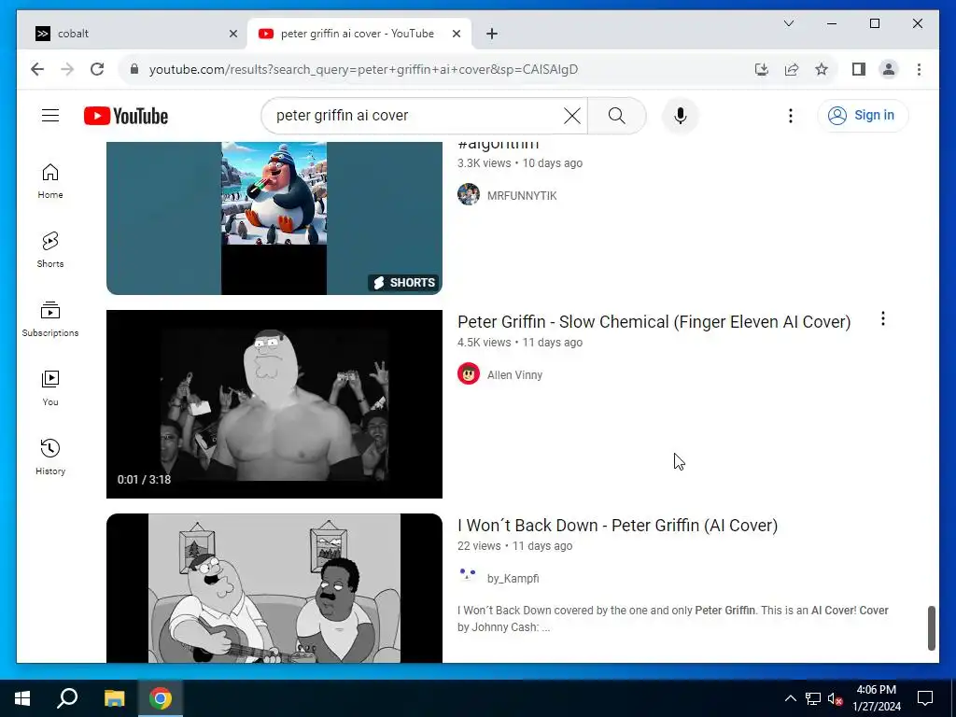Viewport: 956px width, 717px height.
Task: Click the lock site-info icon
Action: (x=134, y=69)
